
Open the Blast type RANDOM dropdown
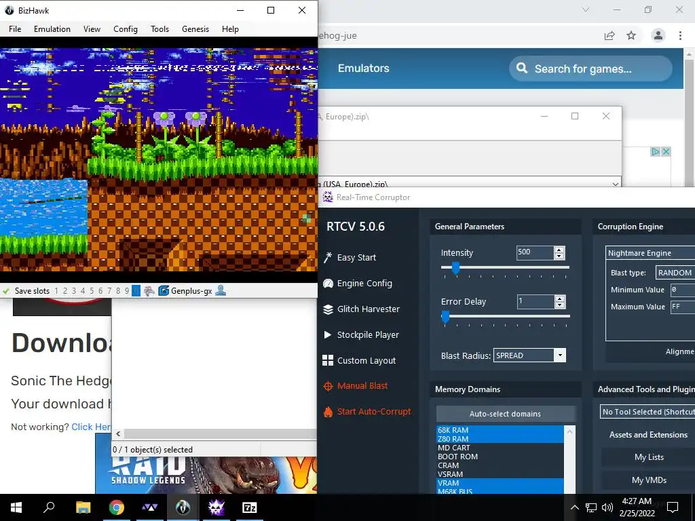675,273
